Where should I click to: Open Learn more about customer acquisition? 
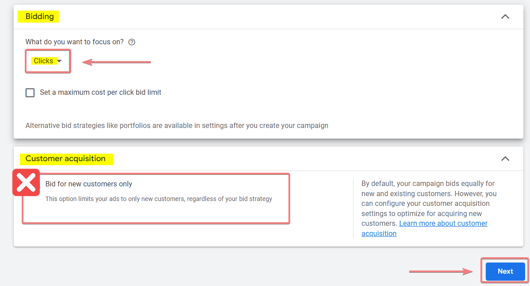click(443, 223)
